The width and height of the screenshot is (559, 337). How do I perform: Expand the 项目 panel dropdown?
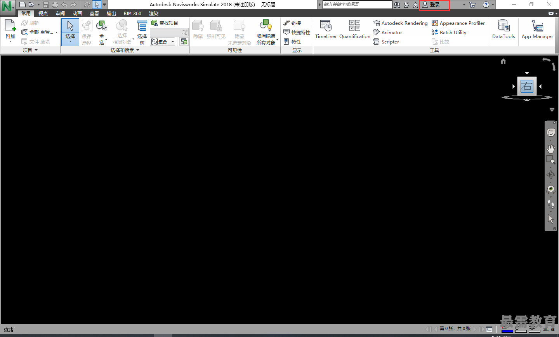click(36, 50)
